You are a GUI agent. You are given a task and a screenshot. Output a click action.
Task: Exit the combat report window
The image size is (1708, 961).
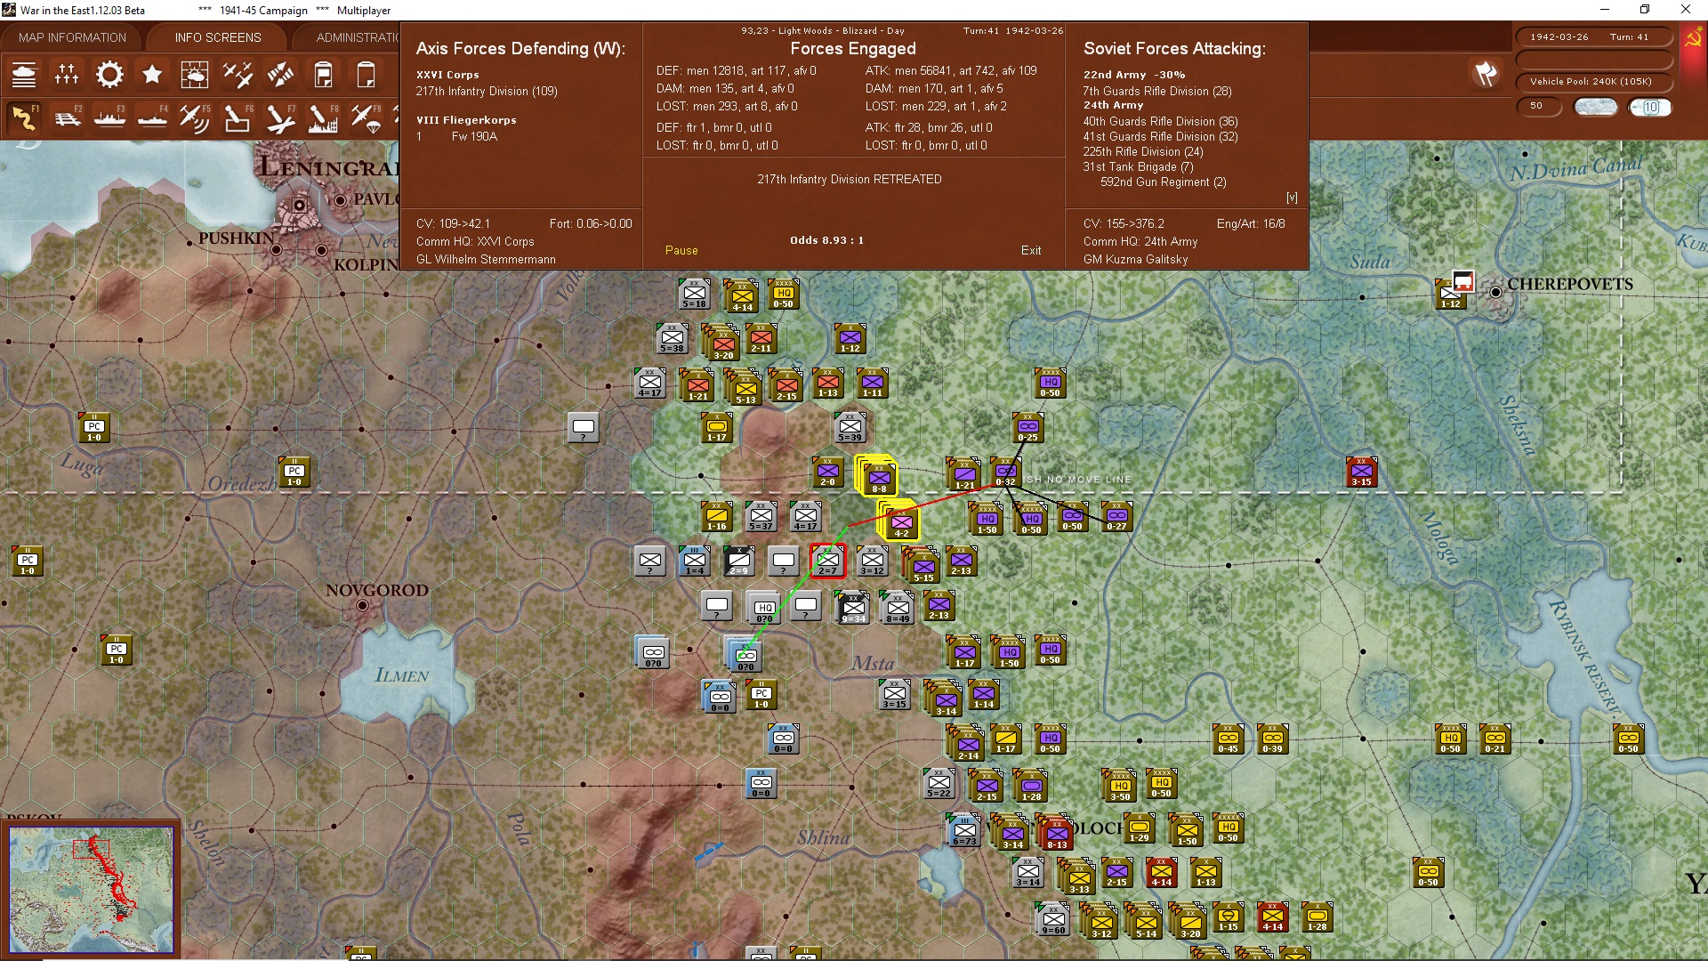point(1031,251)
